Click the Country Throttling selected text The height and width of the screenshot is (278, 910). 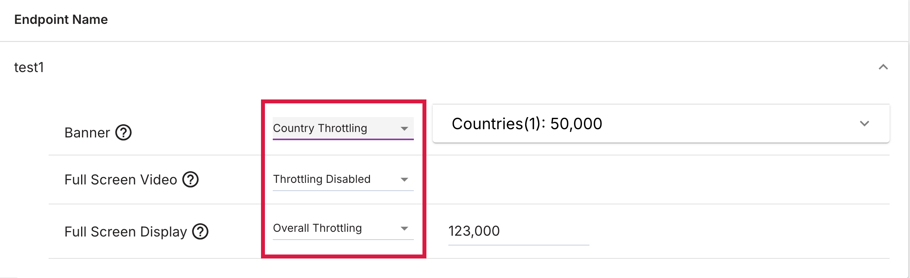[x=320, y=128]
